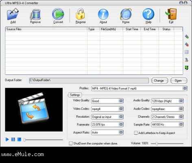Open the Framerate dropdown
Screen dimensions: 192x163
tap(107, 124)
